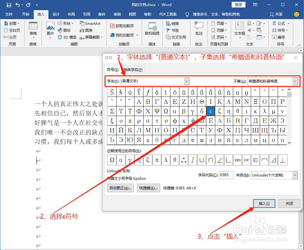Screen dimensions: 304x250
Task: Open ribbon display options icon
Action: (255, 5)
